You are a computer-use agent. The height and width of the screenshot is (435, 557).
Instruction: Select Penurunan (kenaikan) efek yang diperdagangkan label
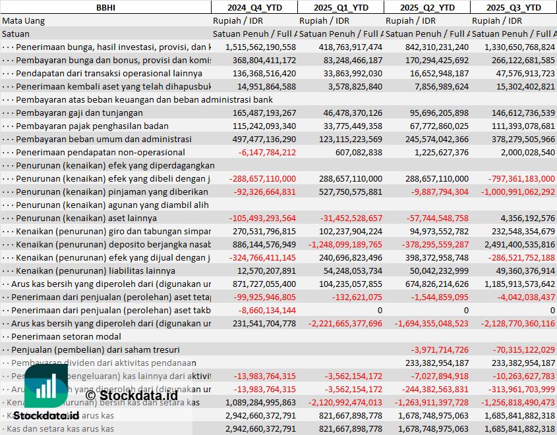pyautogui.click(x=108, y=166)
